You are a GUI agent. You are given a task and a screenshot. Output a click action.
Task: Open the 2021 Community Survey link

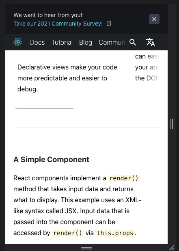click(58, 24)
